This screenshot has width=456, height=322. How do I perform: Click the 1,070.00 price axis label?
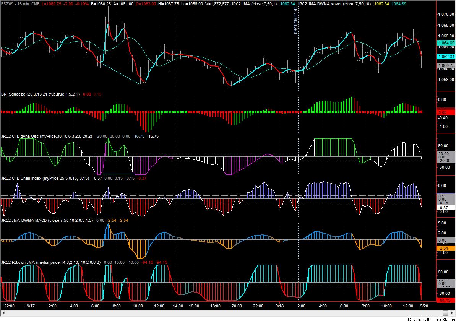point(446,14)
